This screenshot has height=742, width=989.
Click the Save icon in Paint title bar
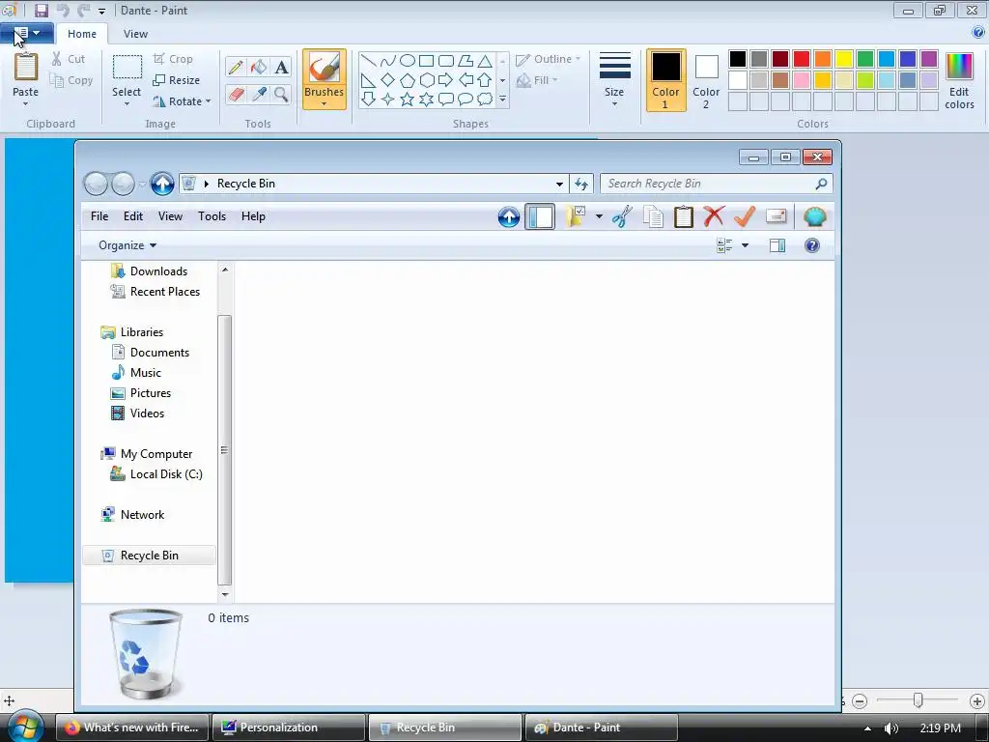click(41, 10)
